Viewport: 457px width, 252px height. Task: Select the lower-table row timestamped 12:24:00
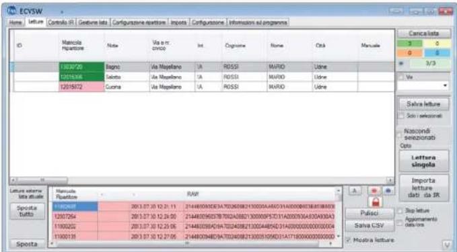194,217
